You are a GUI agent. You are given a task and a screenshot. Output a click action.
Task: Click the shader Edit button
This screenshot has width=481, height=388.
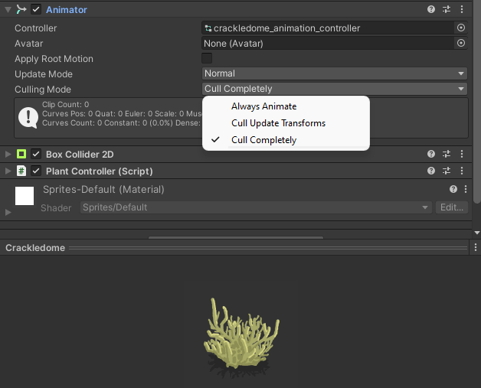point(451,207)
